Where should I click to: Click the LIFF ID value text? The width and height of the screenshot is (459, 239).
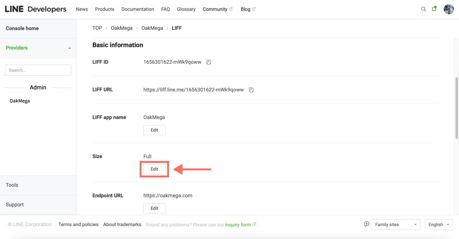coord(172,62)
